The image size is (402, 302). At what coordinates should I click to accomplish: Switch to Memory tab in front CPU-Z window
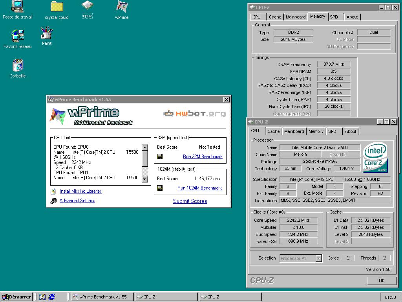click(x=316, y=131)
